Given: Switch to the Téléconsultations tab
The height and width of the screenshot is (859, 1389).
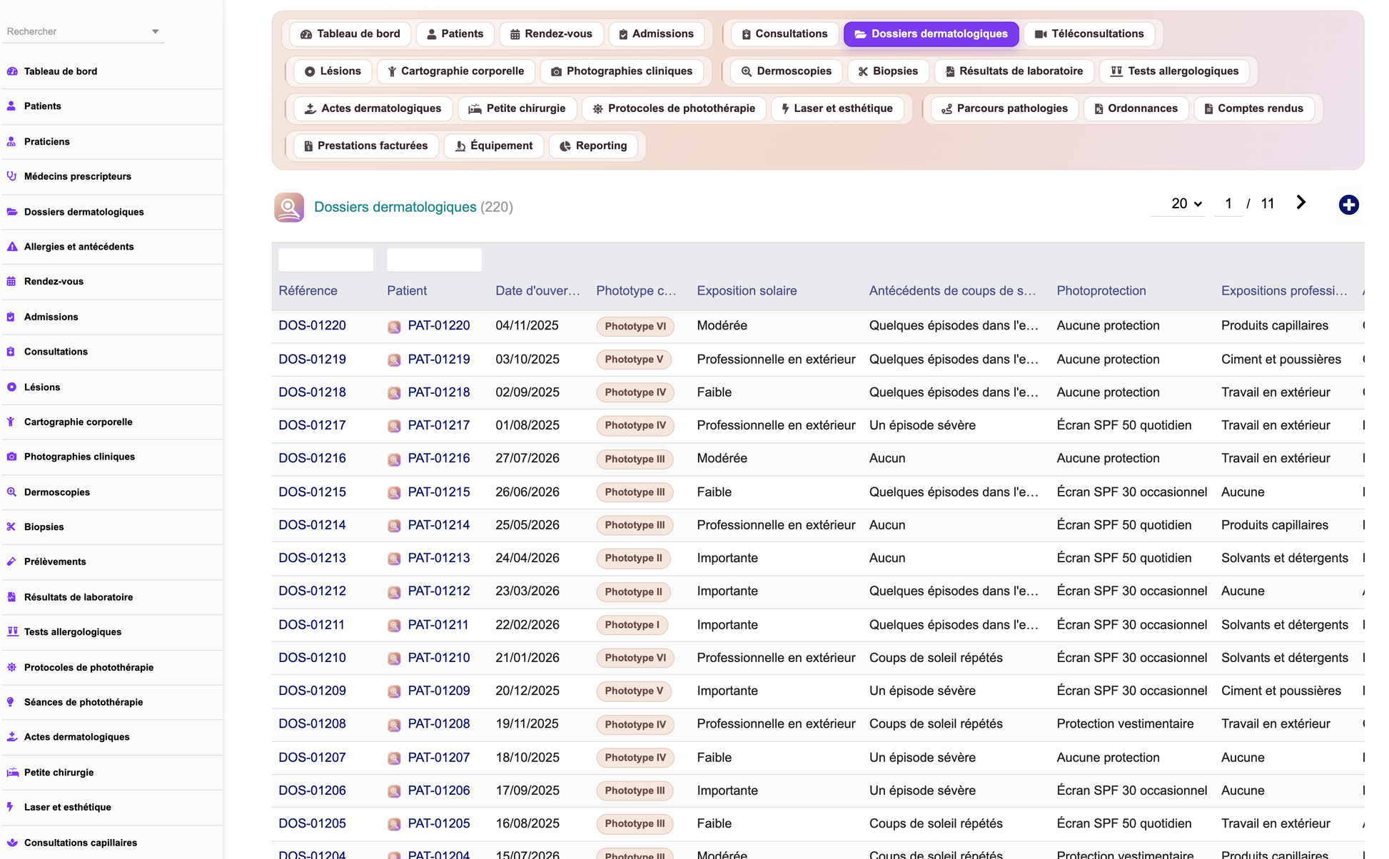Looking at the screenshot, I should tap(1089, 34).
